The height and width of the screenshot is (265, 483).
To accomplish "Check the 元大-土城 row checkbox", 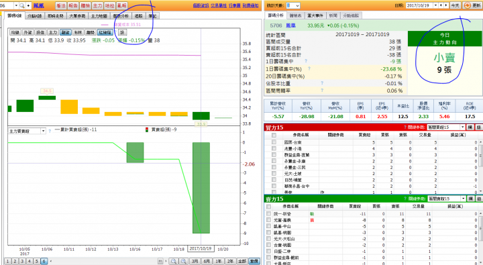I will click(274, 174).
